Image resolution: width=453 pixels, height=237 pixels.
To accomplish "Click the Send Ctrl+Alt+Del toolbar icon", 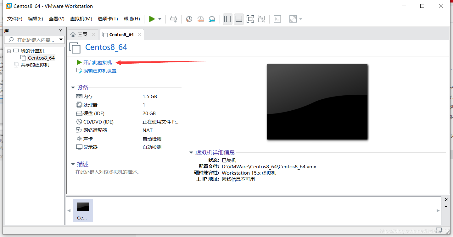I will [x=174, y=19].
